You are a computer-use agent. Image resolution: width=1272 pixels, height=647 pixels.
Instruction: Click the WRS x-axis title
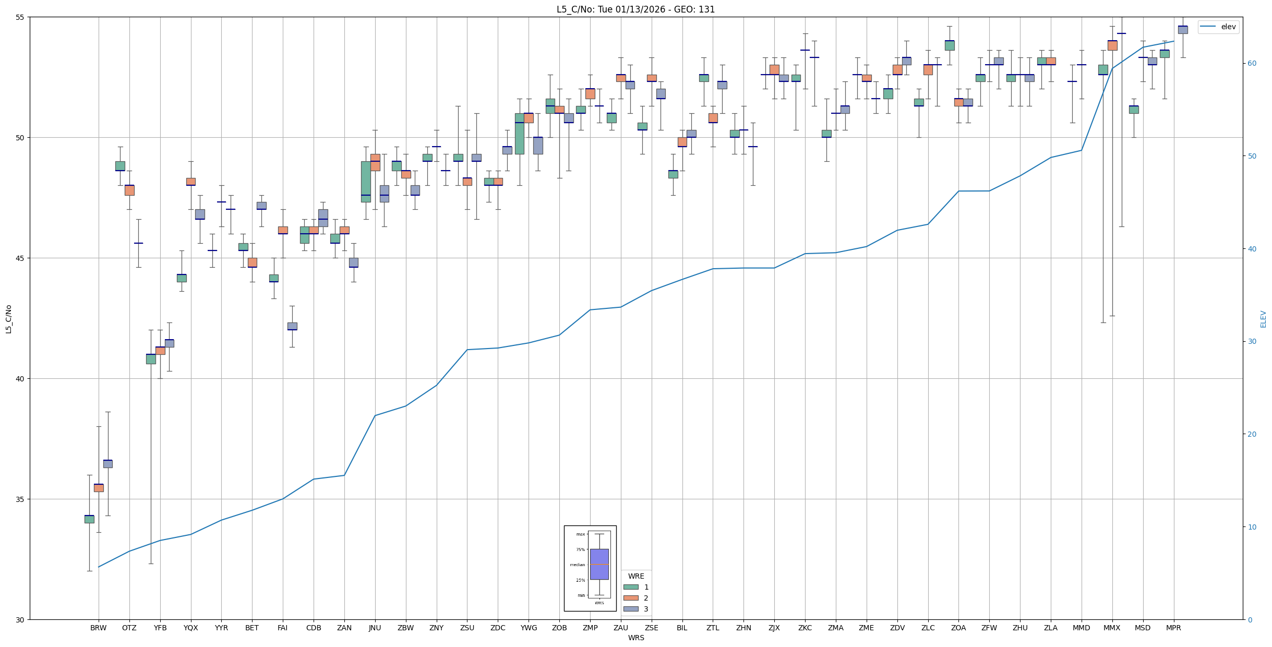point(635,638)
